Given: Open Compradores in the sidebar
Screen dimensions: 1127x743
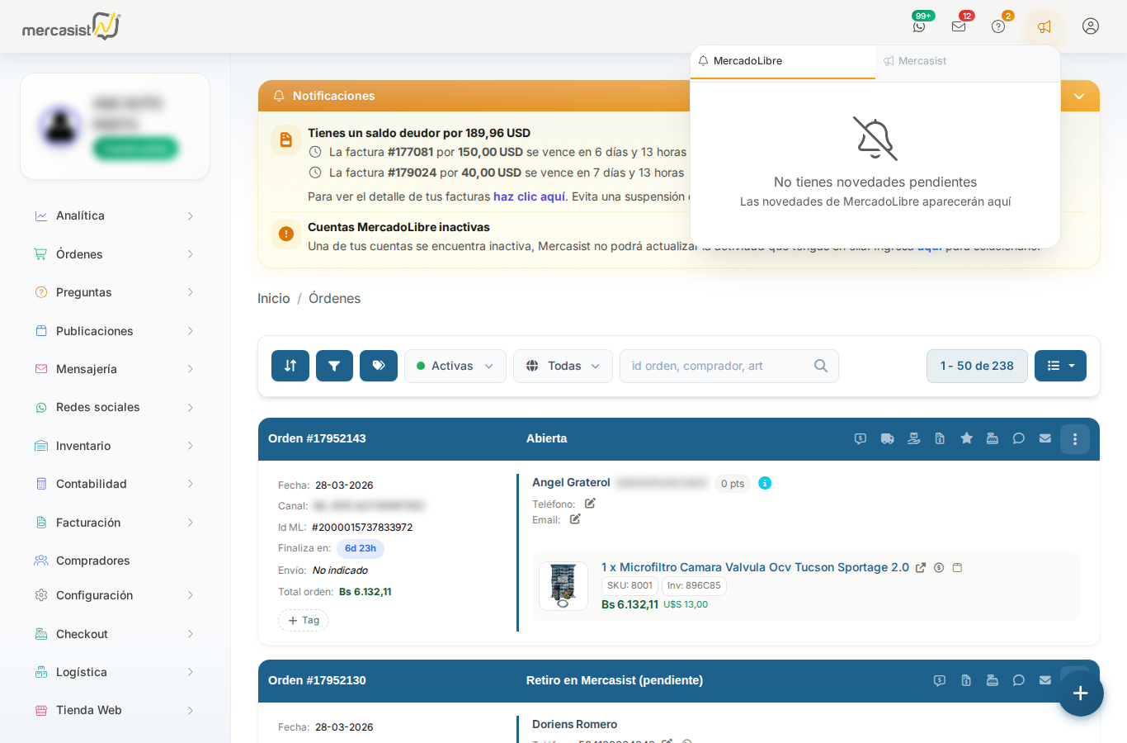Looking at the screenshot, I should [92, 561].
